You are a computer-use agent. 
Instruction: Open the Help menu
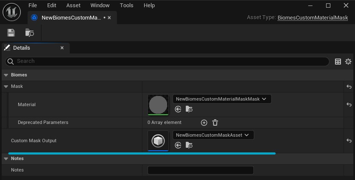click(x=149, y=6)
